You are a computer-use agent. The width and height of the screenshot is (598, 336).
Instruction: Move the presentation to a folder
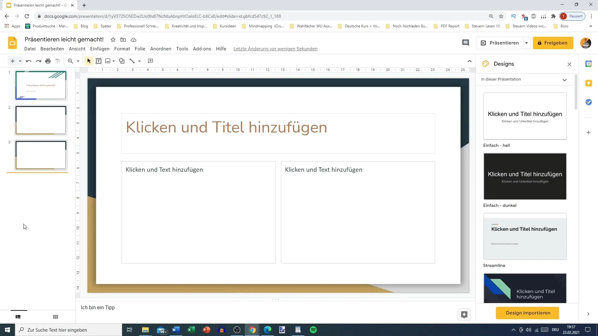(x=123, y=40)
